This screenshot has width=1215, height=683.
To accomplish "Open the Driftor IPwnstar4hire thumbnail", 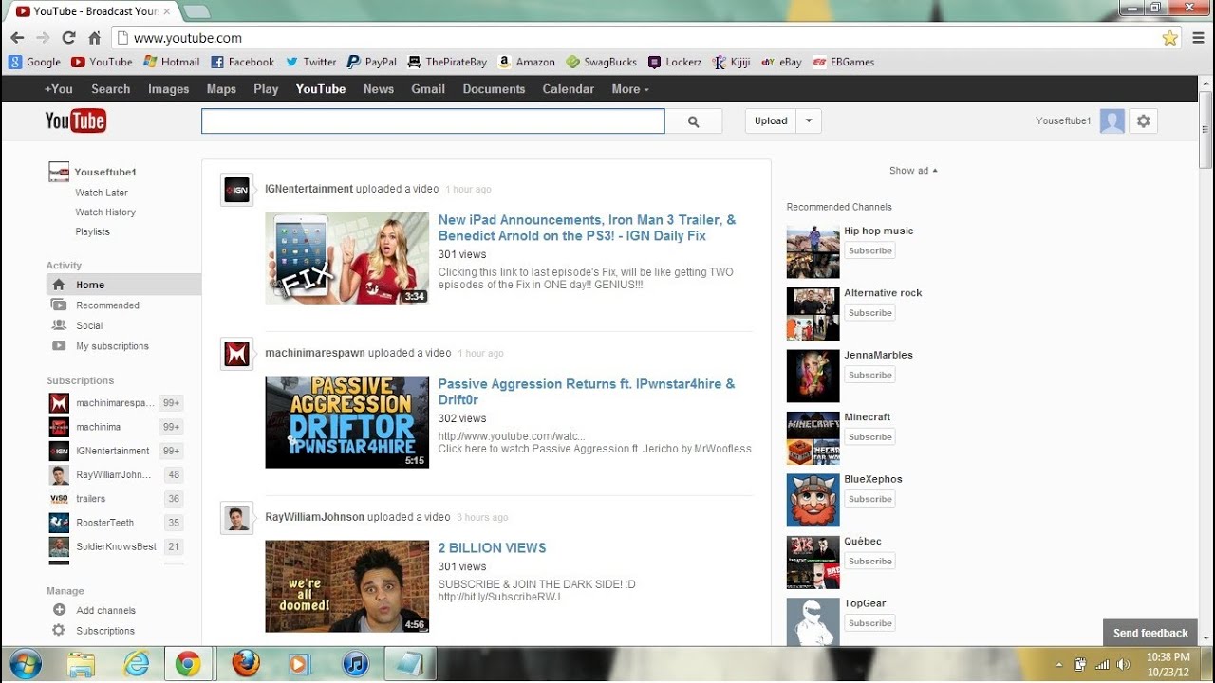I will coord(346,422).
